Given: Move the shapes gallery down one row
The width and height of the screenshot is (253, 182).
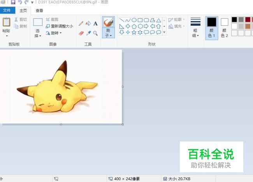Looking at the screenshot, I should coord(164,27).
